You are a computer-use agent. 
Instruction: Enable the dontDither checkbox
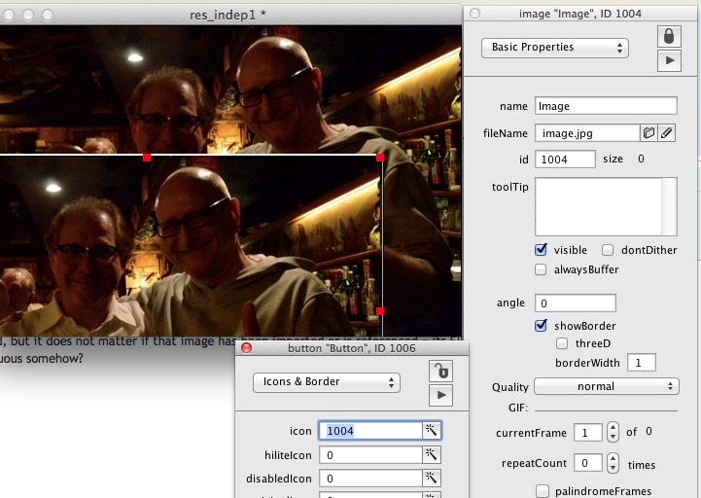[608, 250]
